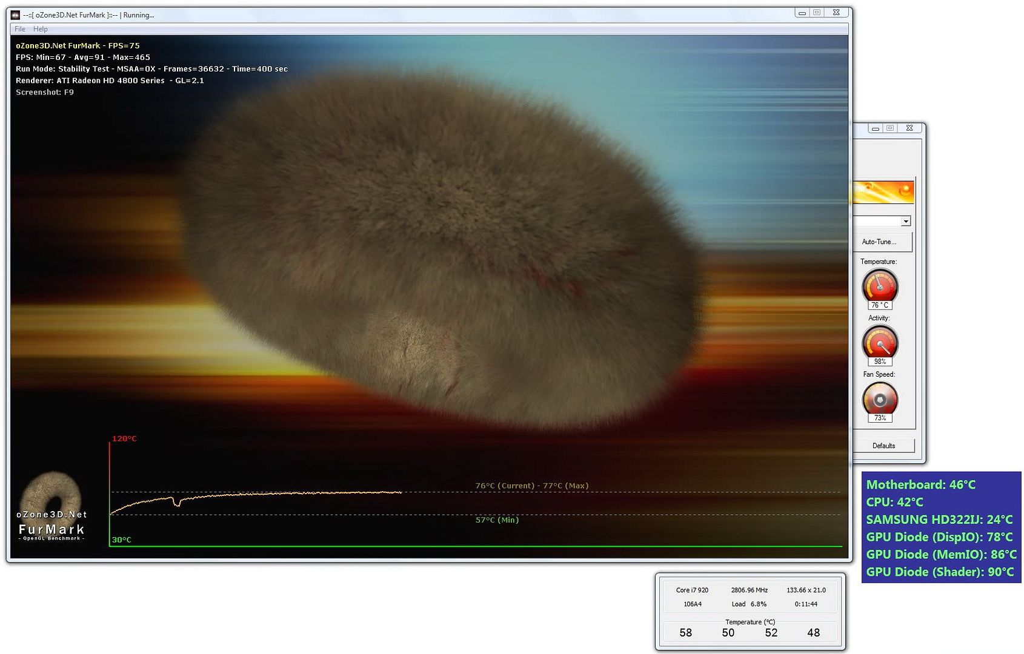Close the FurMark window

pos(836,13)
